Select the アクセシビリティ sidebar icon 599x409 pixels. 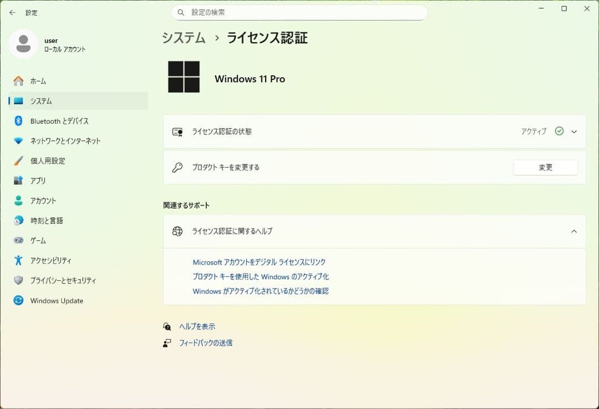click(18, 260)
